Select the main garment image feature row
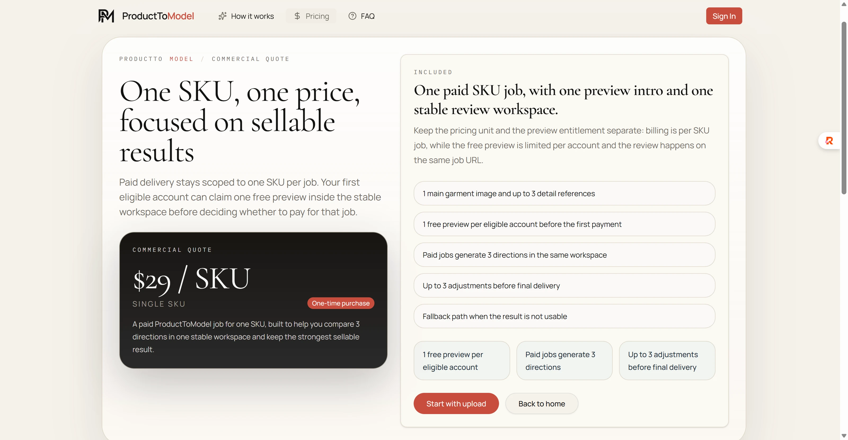Image resolution: width=848 pixels, height=440 pixels. (x=564, y=193)
